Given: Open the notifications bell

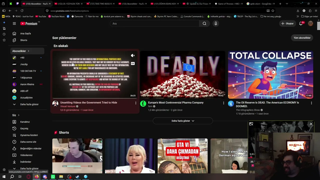Looking at the screenshot, I should [x=301, y=23].
